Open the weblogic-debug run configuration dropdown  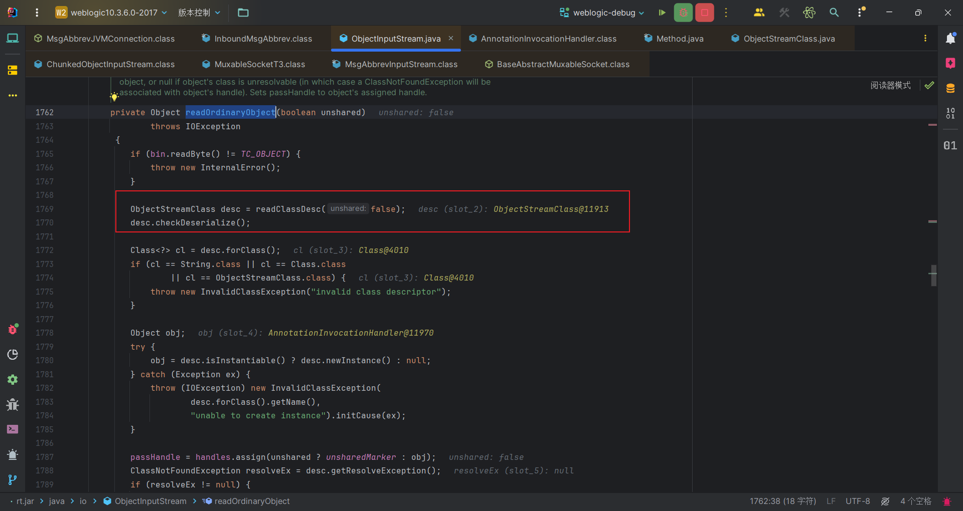tap(602, 13)
